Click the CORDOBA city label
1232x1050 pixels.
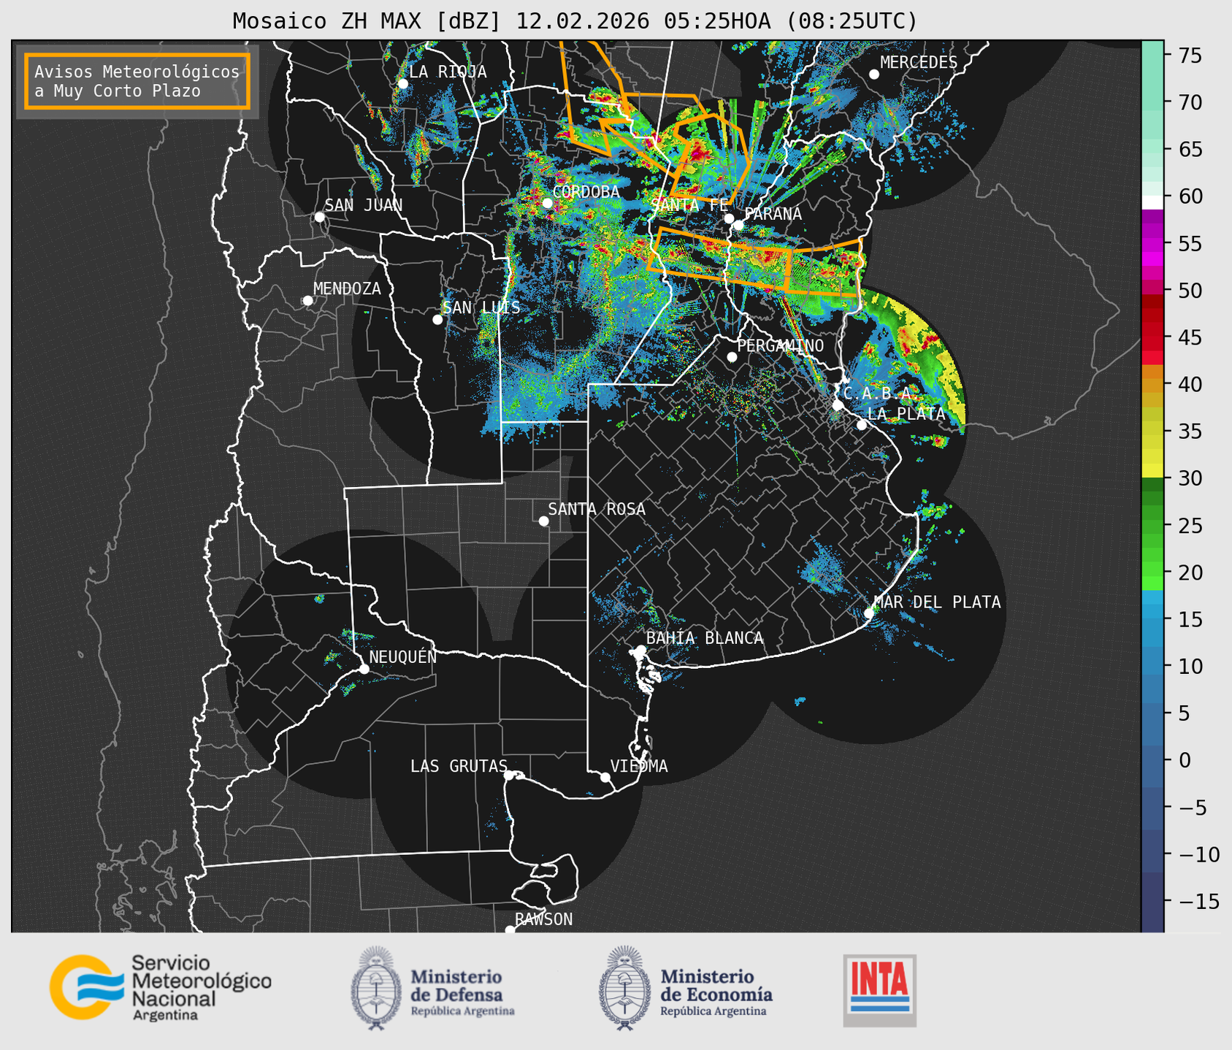tap(586, 191)
